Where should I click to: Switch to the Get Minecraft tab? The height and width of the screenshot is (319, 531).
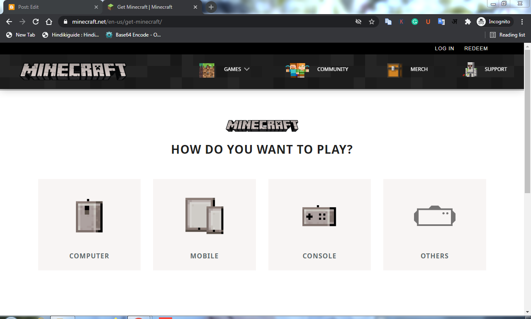(x=152, y=7)
